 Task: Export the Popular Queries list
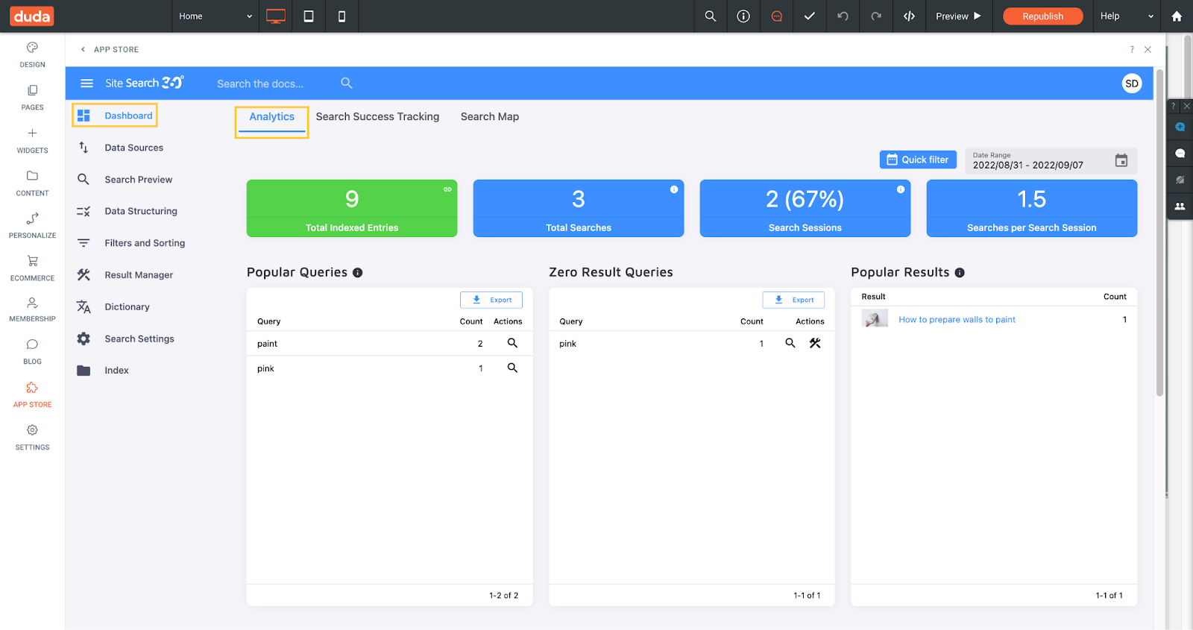pos(491,300)
